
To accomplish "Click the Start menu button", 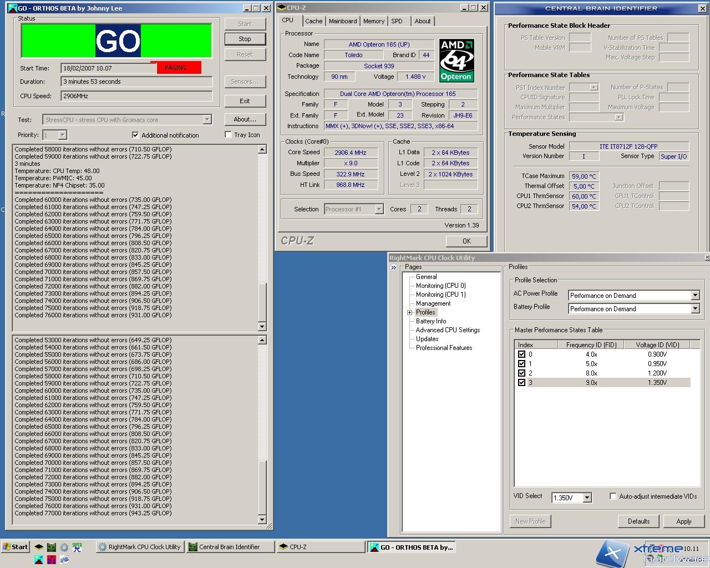I will 16,547.
